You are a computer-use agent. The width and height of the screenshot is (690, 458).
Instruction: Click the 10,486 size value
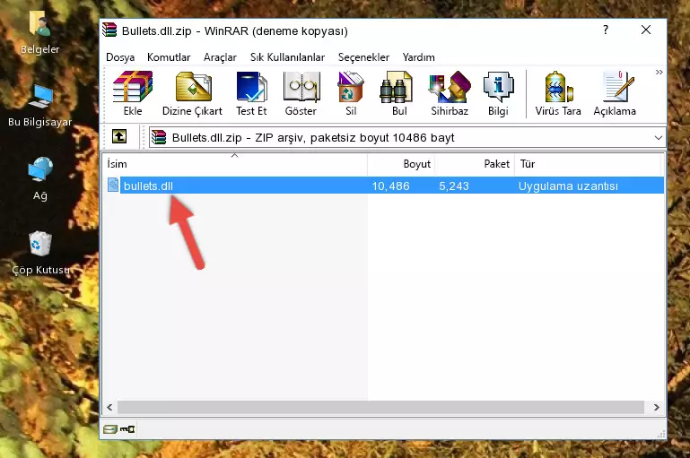coord(391,186)
